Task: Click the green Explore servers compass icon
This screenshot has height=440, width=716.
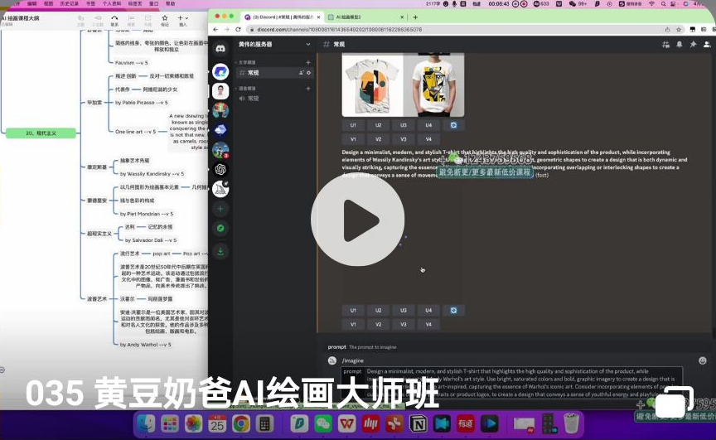Action: pos(220,228)
